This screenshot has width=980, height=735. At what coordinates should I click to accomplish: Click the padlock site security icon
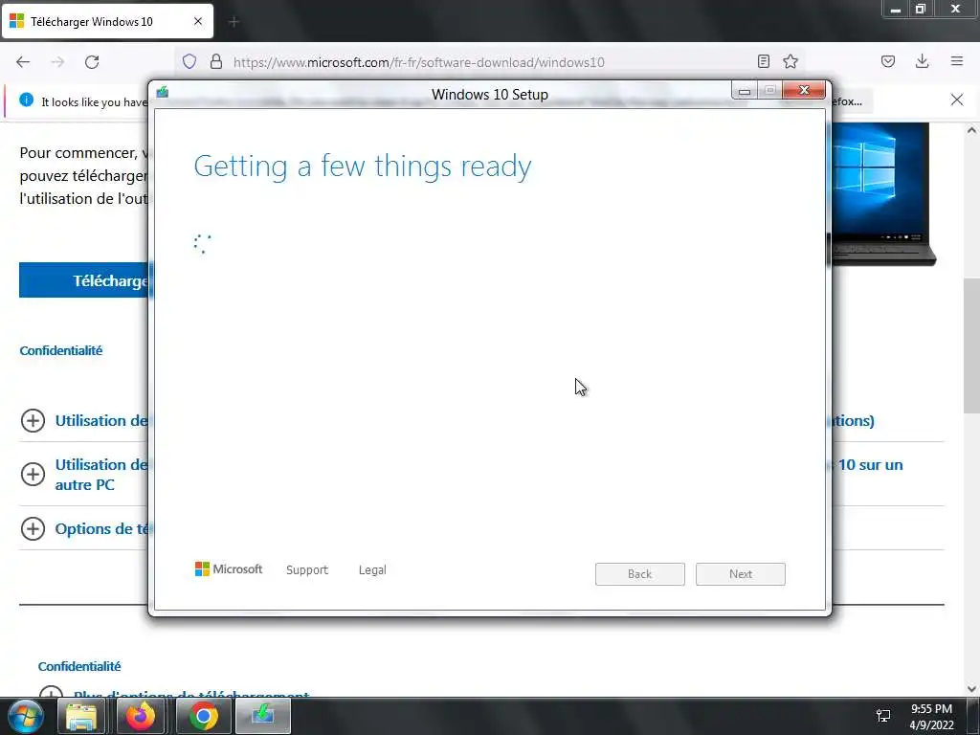pos(216,61)
